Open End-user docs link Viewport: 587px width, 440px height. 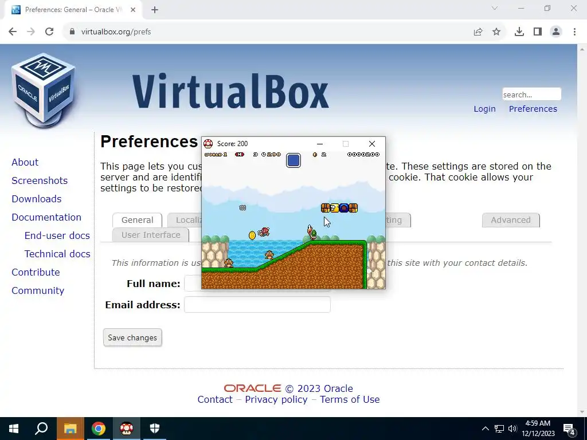click(57, 235)
